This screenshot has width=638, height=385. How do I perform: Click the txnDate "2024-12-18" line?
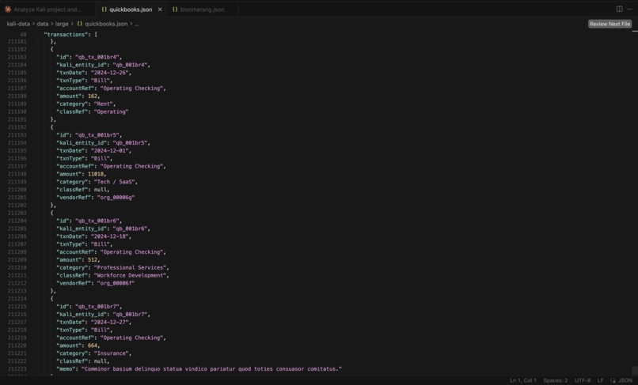tap(93, 236)
